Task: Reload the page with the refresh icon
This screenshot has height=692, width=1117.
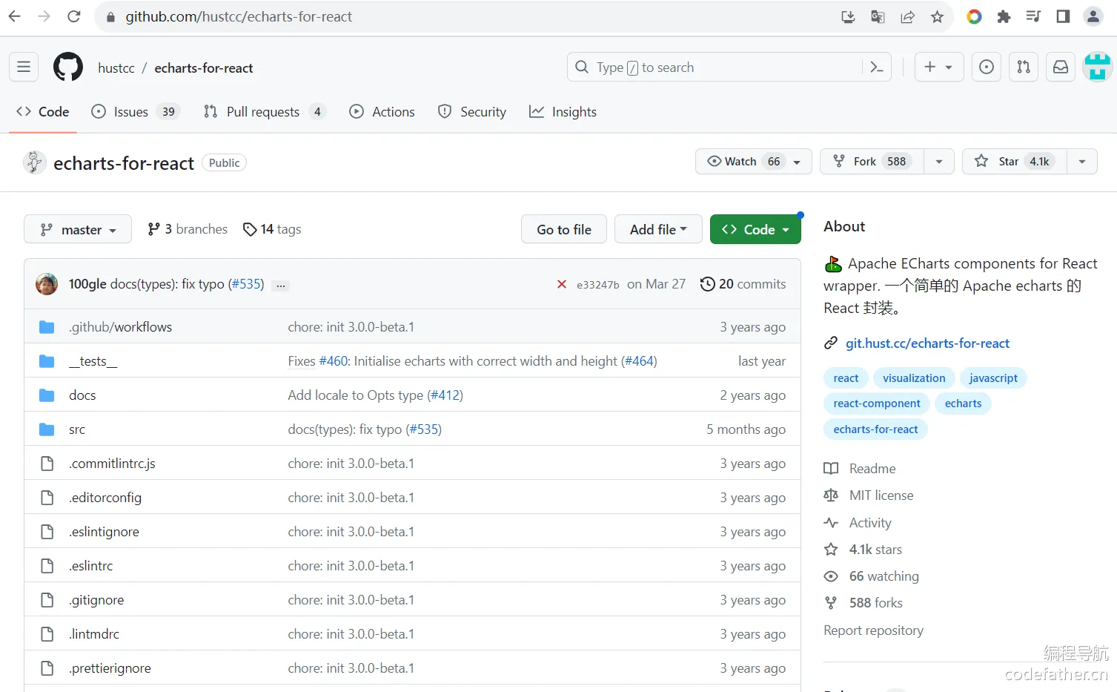Action: click(74, 16)
